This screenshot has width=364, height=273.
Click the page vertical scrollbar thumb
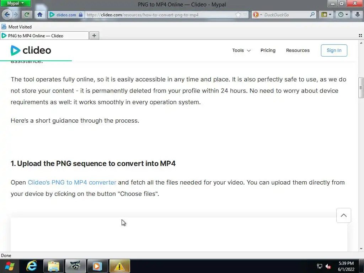(x=361, y=88)
